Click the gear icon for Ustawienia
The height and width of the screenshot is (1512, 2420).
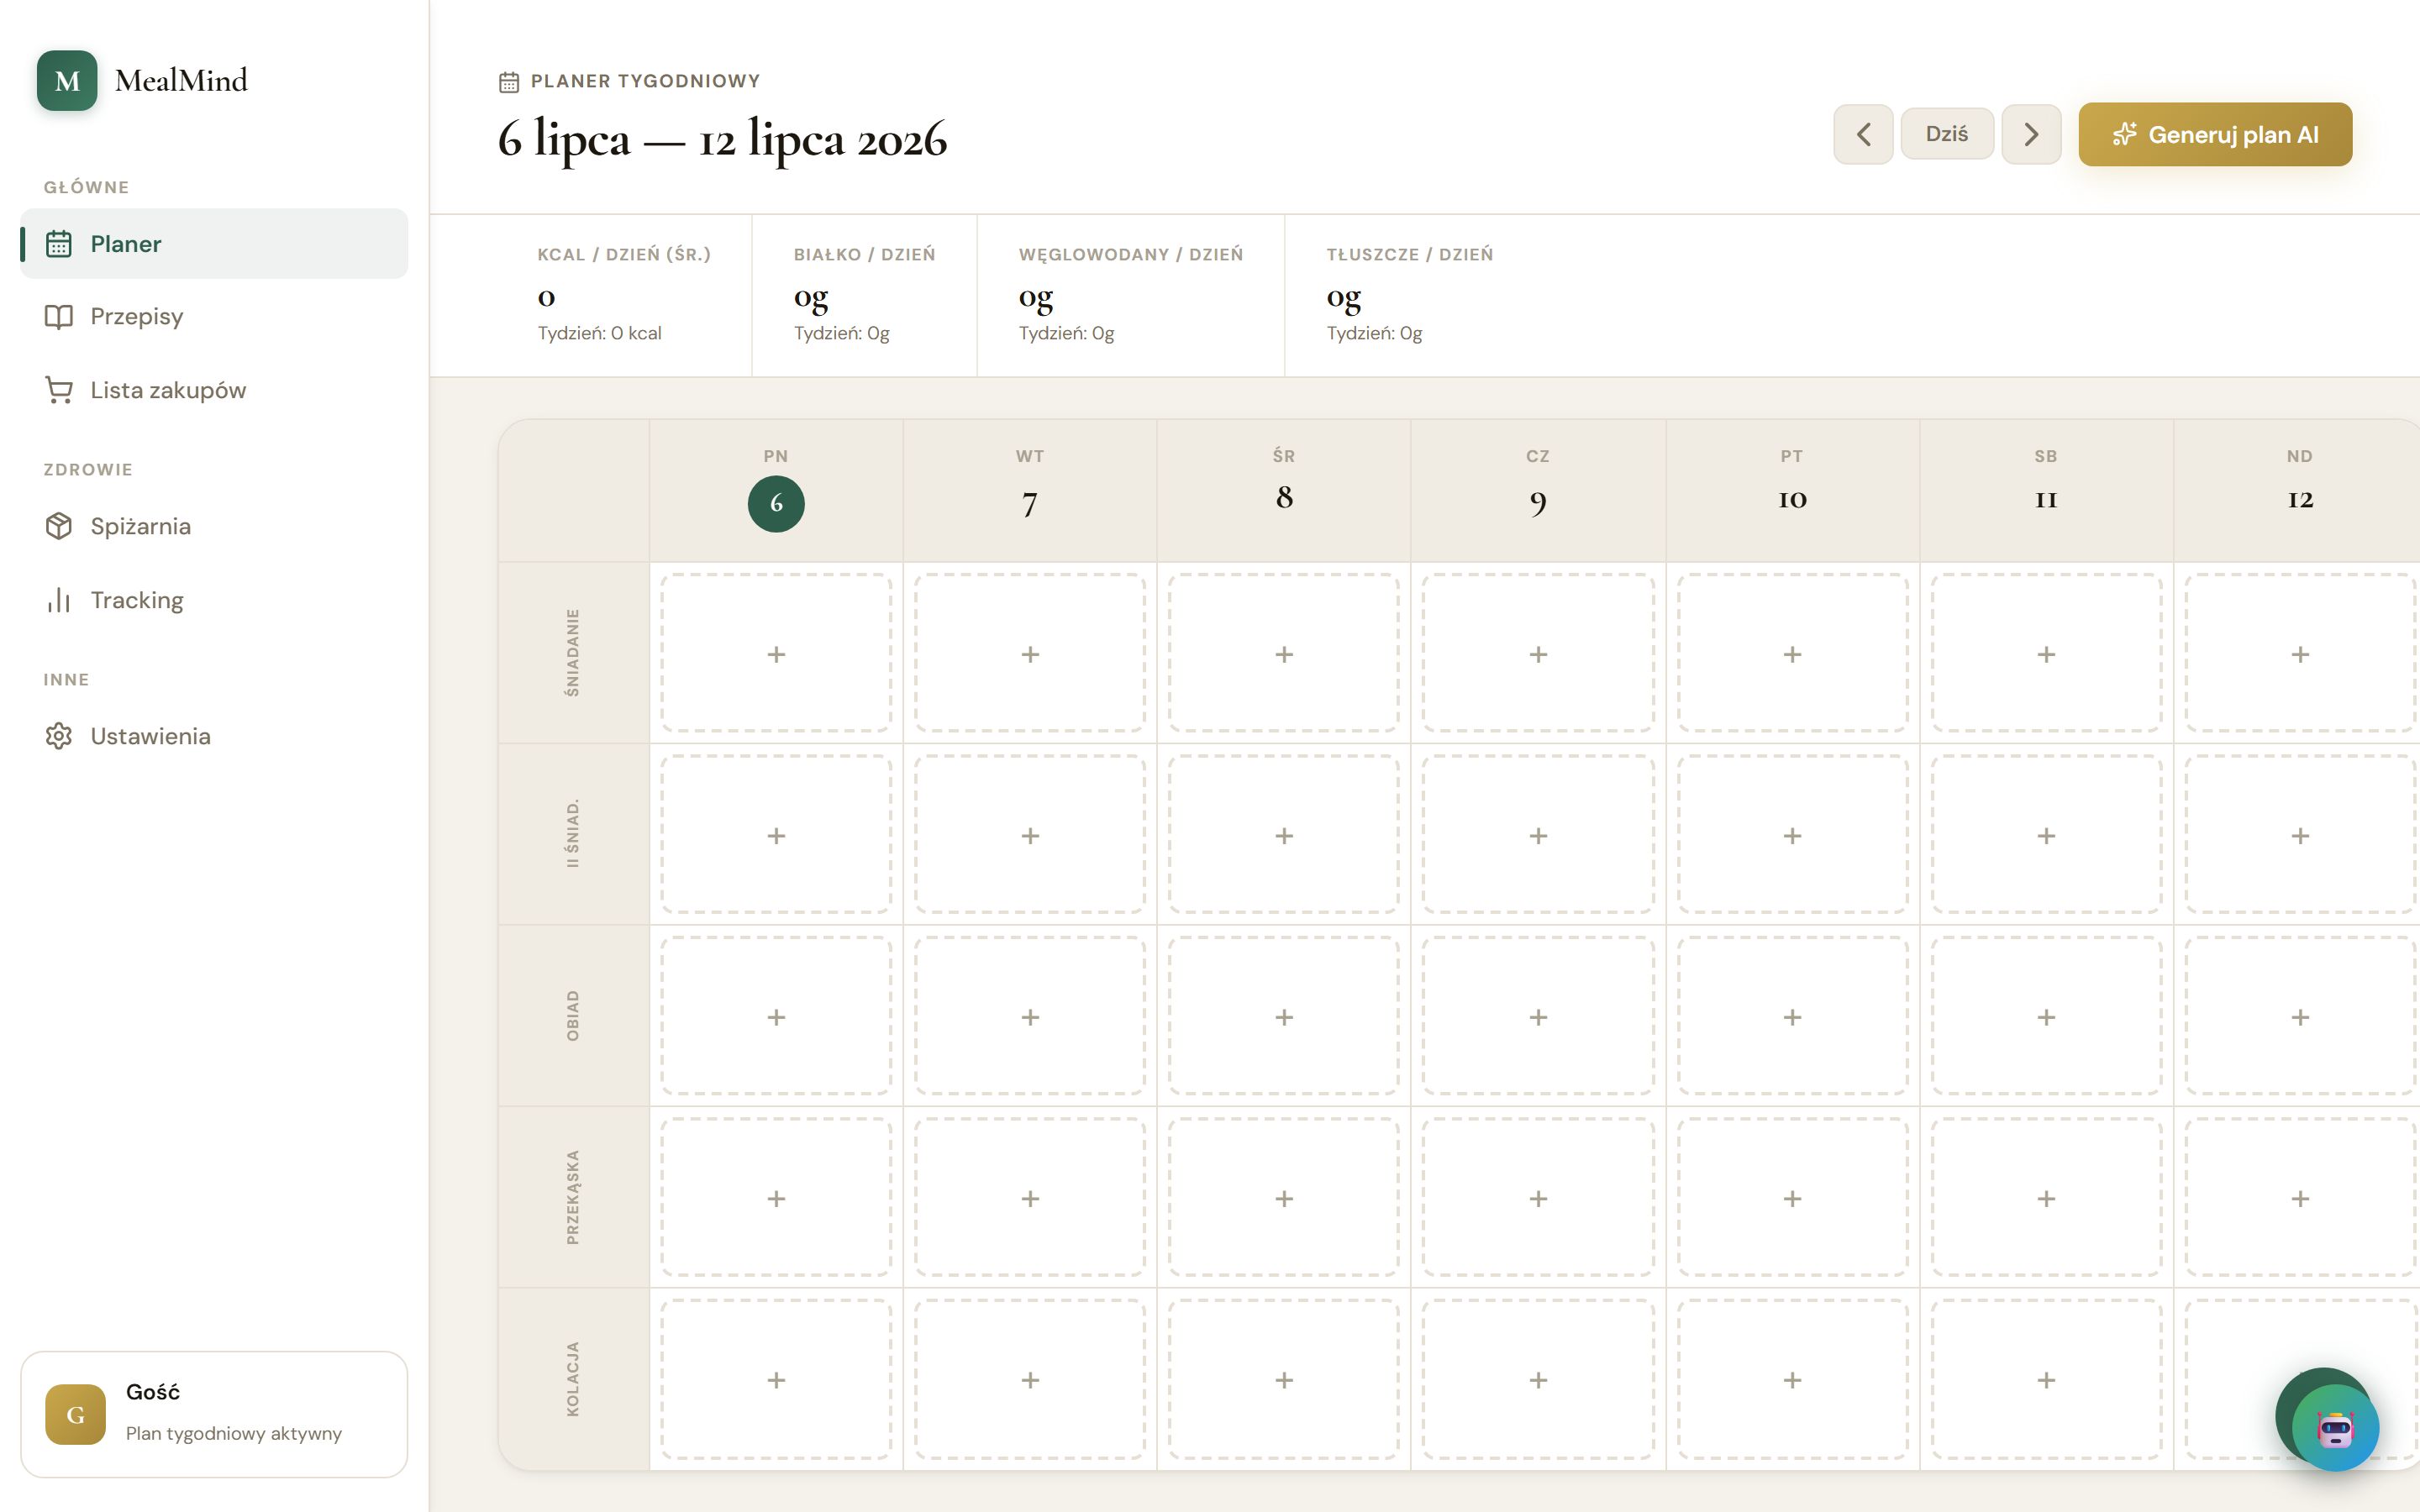point(59,736)
